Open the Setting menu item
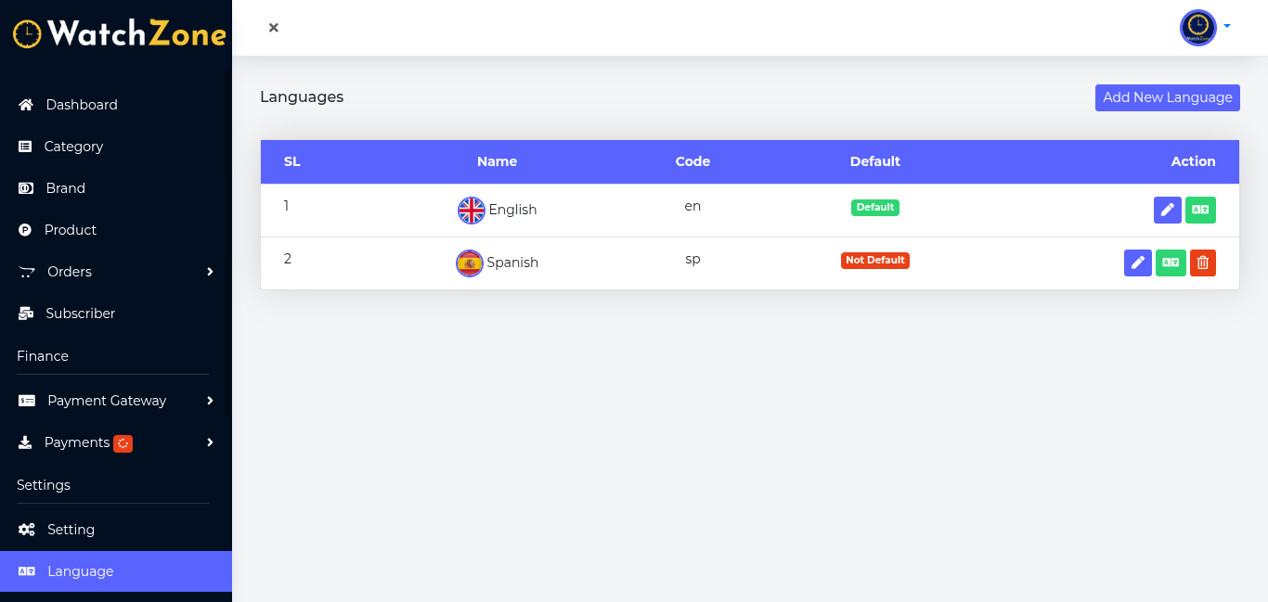The image size is (1268, 602). pos(71,530)
